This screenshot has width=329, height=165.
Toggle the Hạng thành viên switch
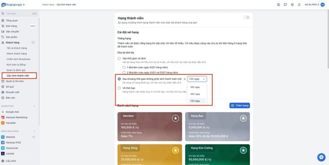coord(246,17)
